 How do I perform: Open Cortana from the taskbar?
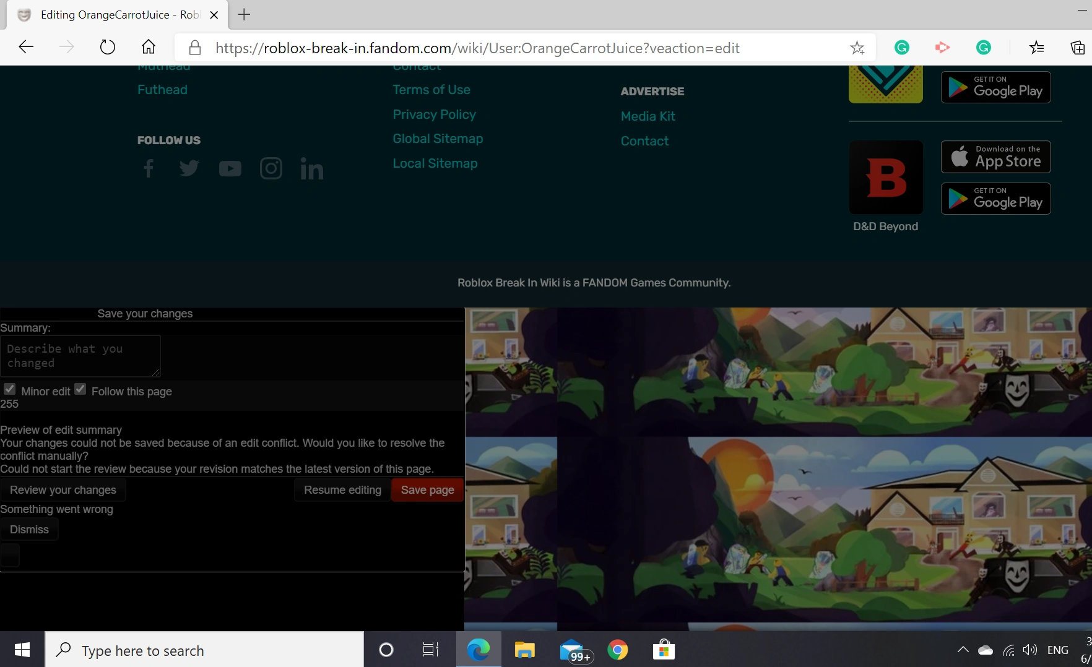386,650
